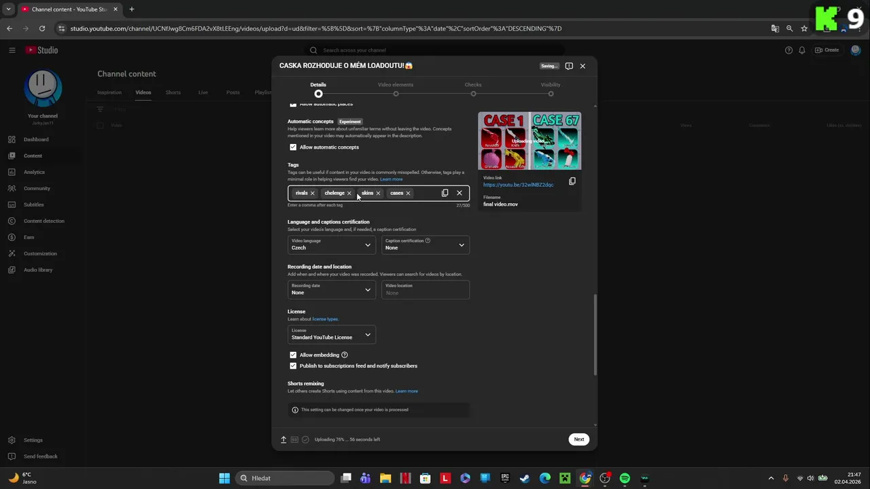This screenshot has height=489, width=870.
Task: Reload the page in Chrome
Action: pos(42,29)
